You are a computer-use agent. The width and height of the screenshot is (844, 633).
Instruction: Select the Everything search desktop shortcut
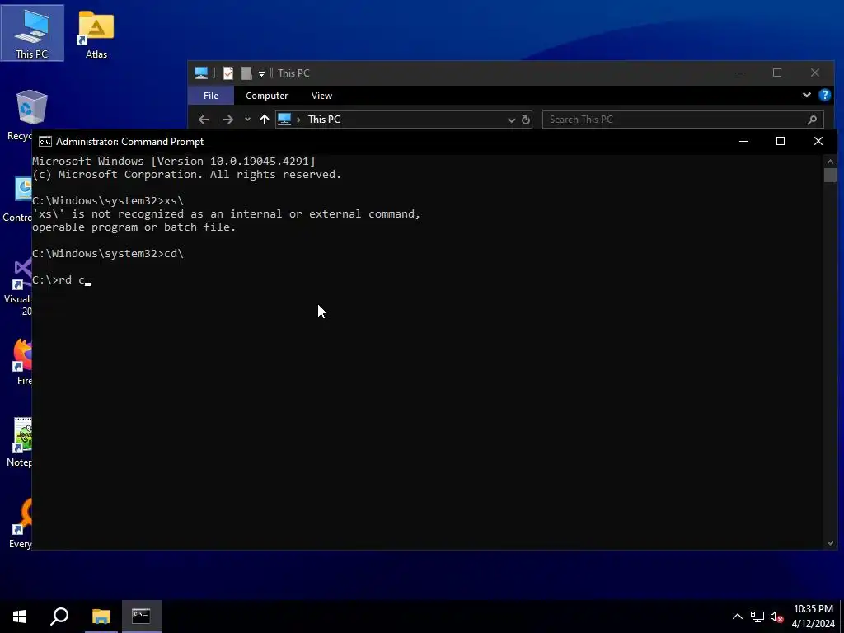[x=21, y=523]
